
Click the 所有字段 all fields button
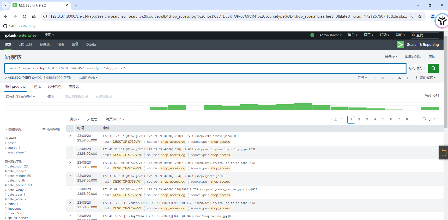[x=51, y=129]
